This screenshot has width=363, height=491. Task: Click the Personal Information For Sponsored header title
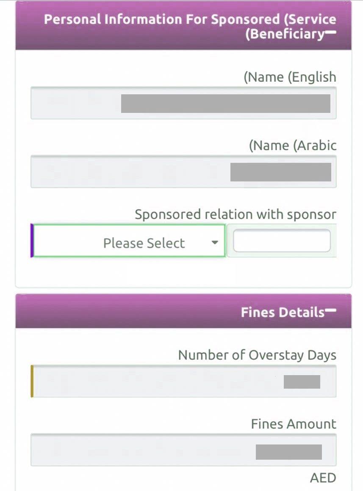[190, 26]
